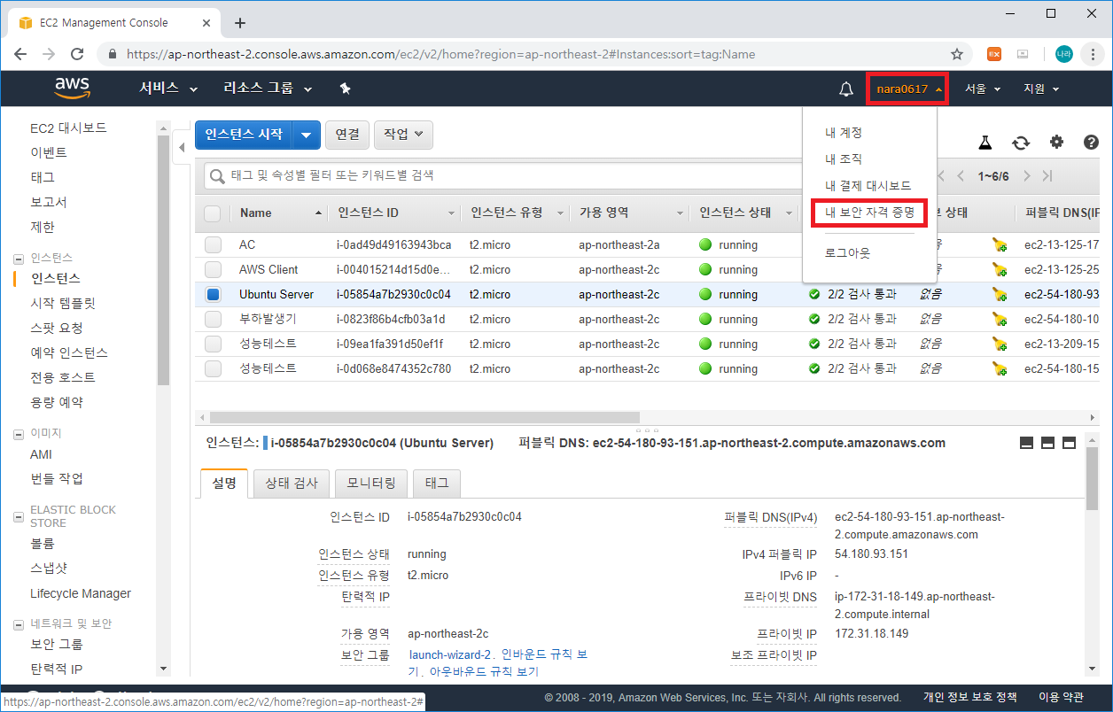The width and height of the screenshot is (1113, 712).
Task: Uncheck the Ubuntu Server instance checkbox
Action: point(213,295)
